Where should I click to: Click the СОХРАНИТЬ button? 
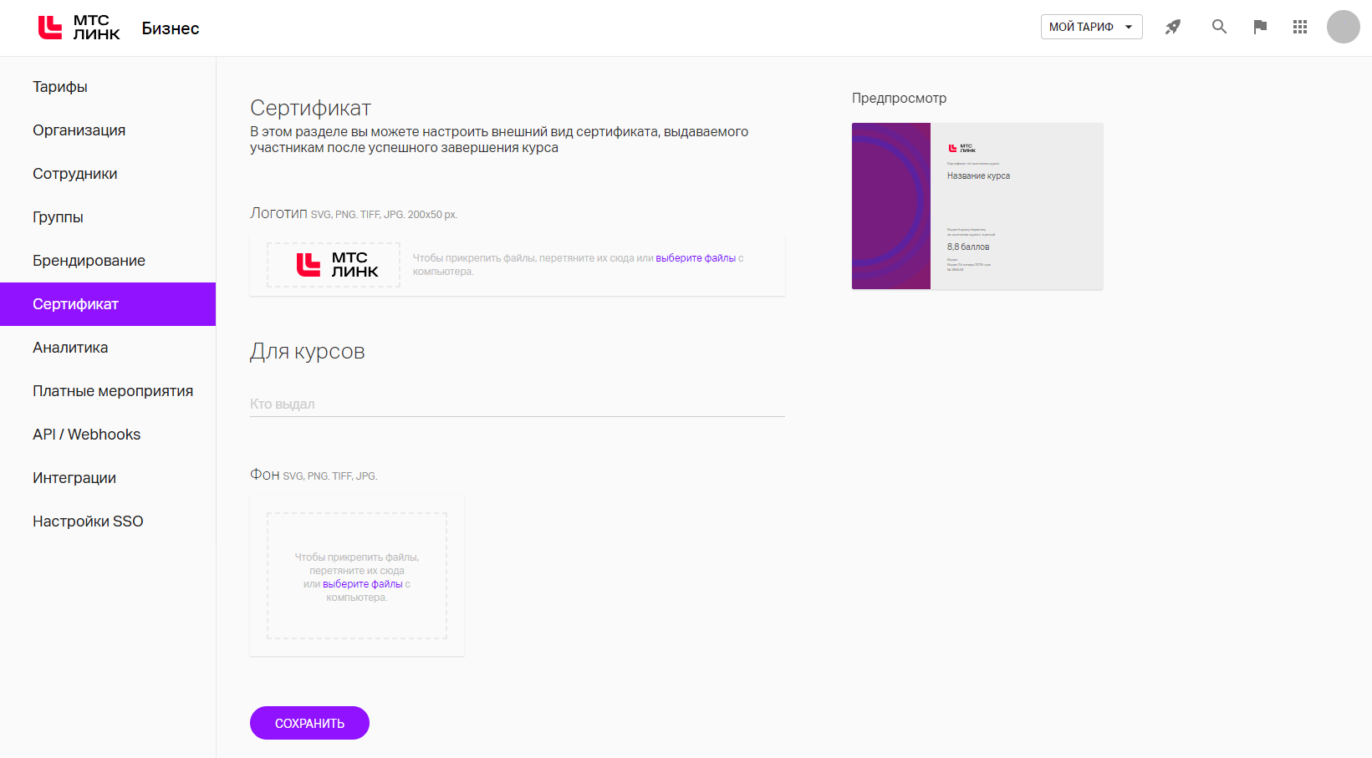309,723
